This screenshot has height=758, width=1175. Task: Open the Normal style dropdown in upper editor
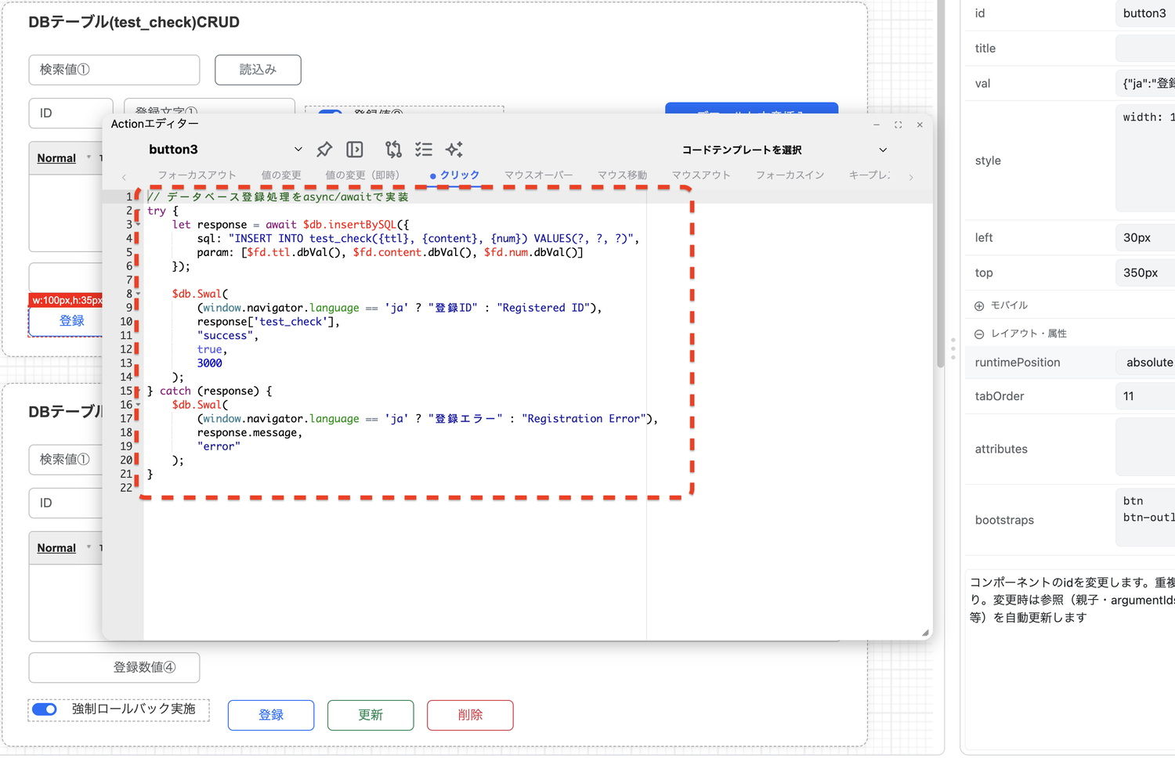(x=64, y=158)
